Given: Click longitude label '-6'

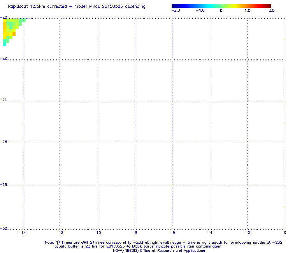Looking at the screenshot, I should tap(172, 233).
